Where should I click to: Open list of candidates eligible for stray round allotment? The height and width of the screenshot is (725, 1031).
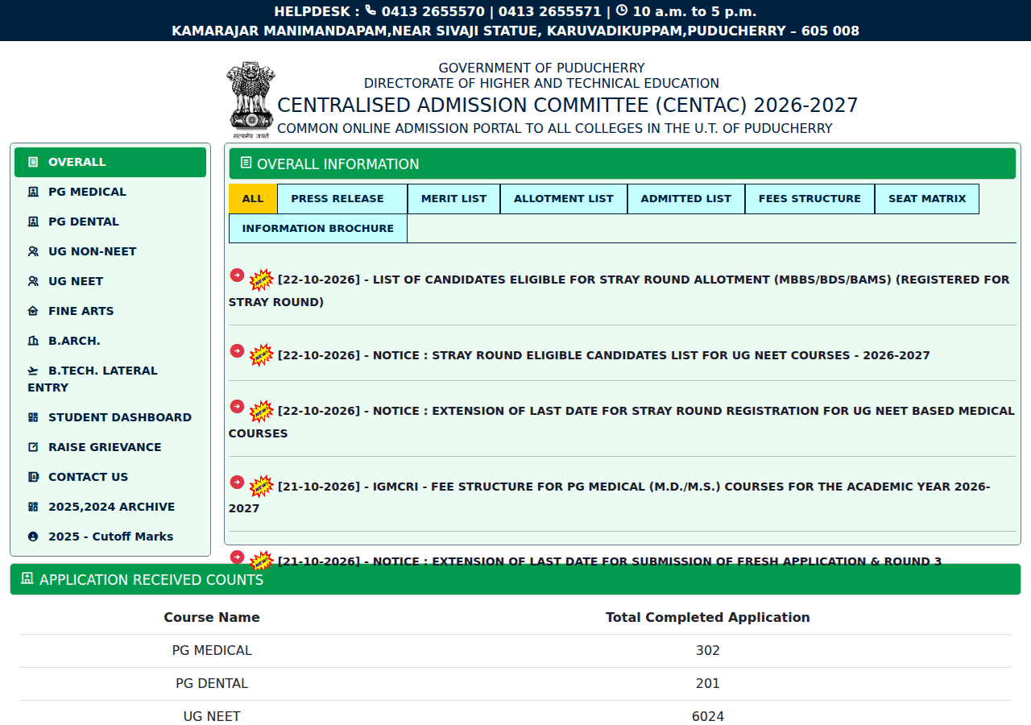click(619, 291)
